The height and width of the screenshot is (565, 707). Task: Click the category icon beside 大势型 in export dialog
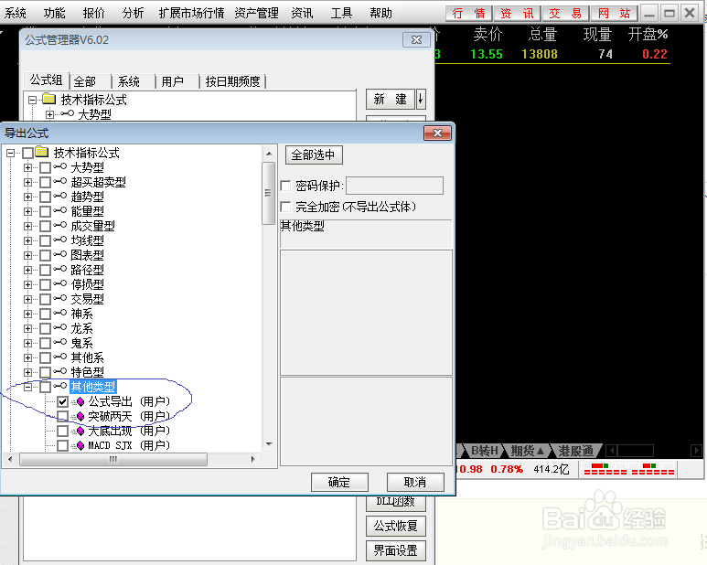pyautogui.click(x=60, y=167)
